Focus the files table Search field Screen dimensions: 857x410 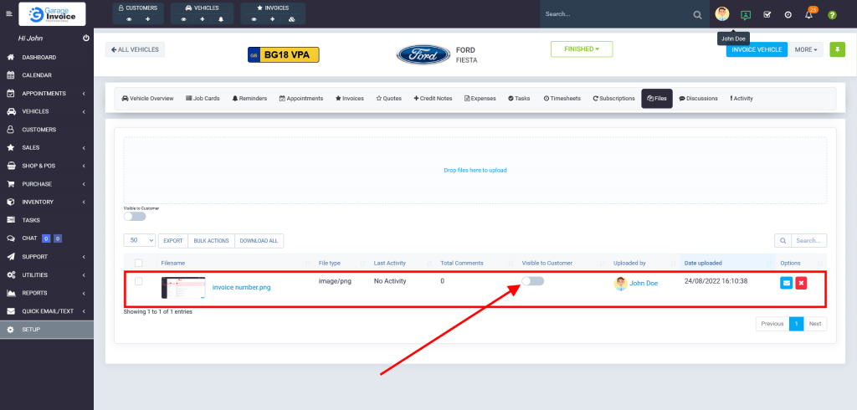pos(809,240)
